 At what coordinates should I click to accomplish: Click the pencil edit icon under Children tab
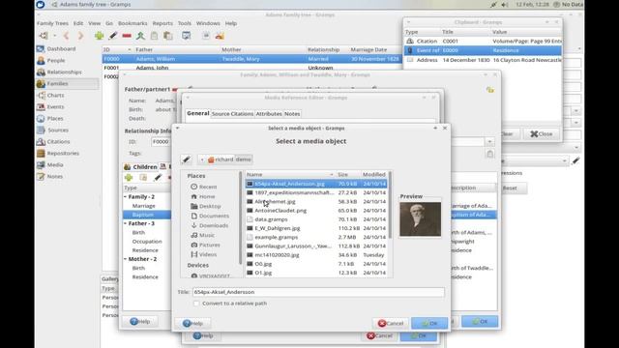click(x=158, y=178)
